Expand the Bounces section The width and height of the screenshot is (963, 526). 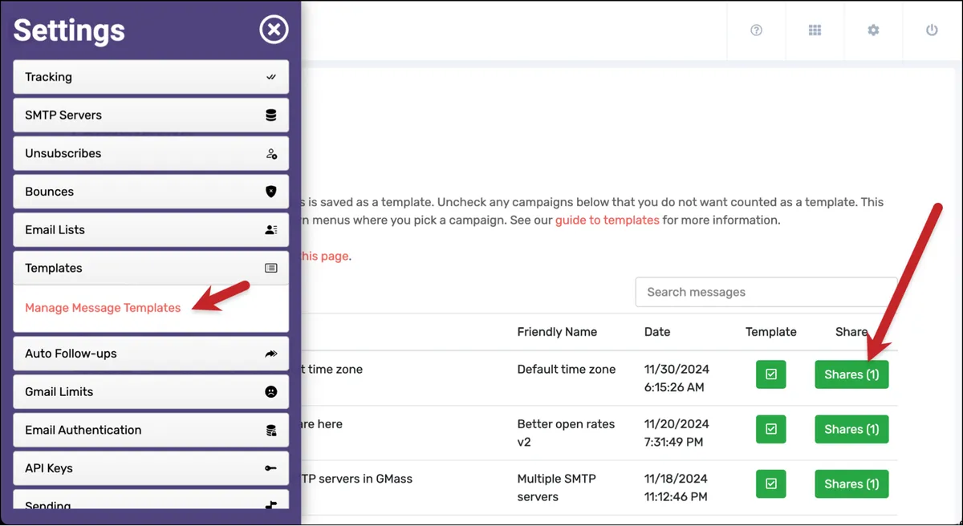pos(151,192)
